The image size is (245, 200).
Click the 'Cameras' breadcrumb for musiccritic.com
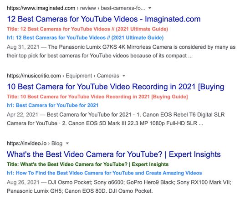108,76
